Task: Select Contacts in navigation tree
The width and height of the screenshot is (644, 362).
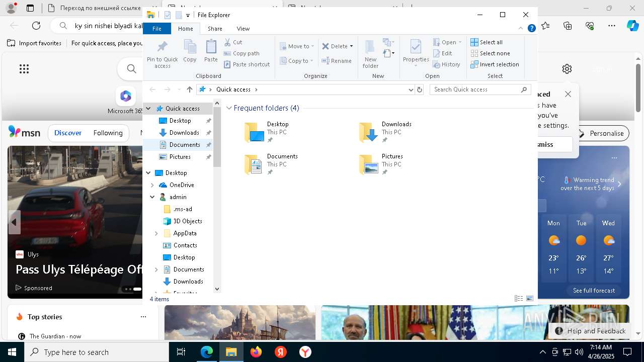Action: pyautogui.click(x=180, y=245)
